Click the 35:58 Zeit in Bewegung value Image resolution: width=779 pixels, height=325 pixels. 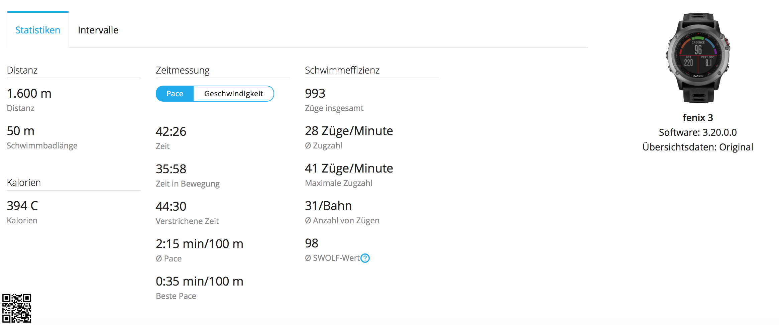[x=171, y=169]
